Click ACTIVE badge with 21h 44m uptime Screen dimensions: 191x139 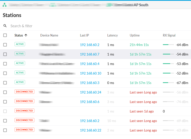tap(20, 44)
